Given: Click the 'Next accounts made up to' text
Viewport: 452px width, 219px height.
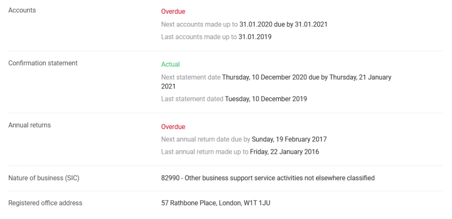Looking at the screenshot, I should click(x=200, y=25).
